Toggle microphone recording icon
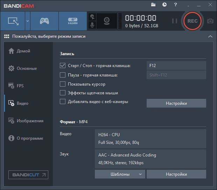The height and width of the screenshot is (190, 217). pos(92,25)
